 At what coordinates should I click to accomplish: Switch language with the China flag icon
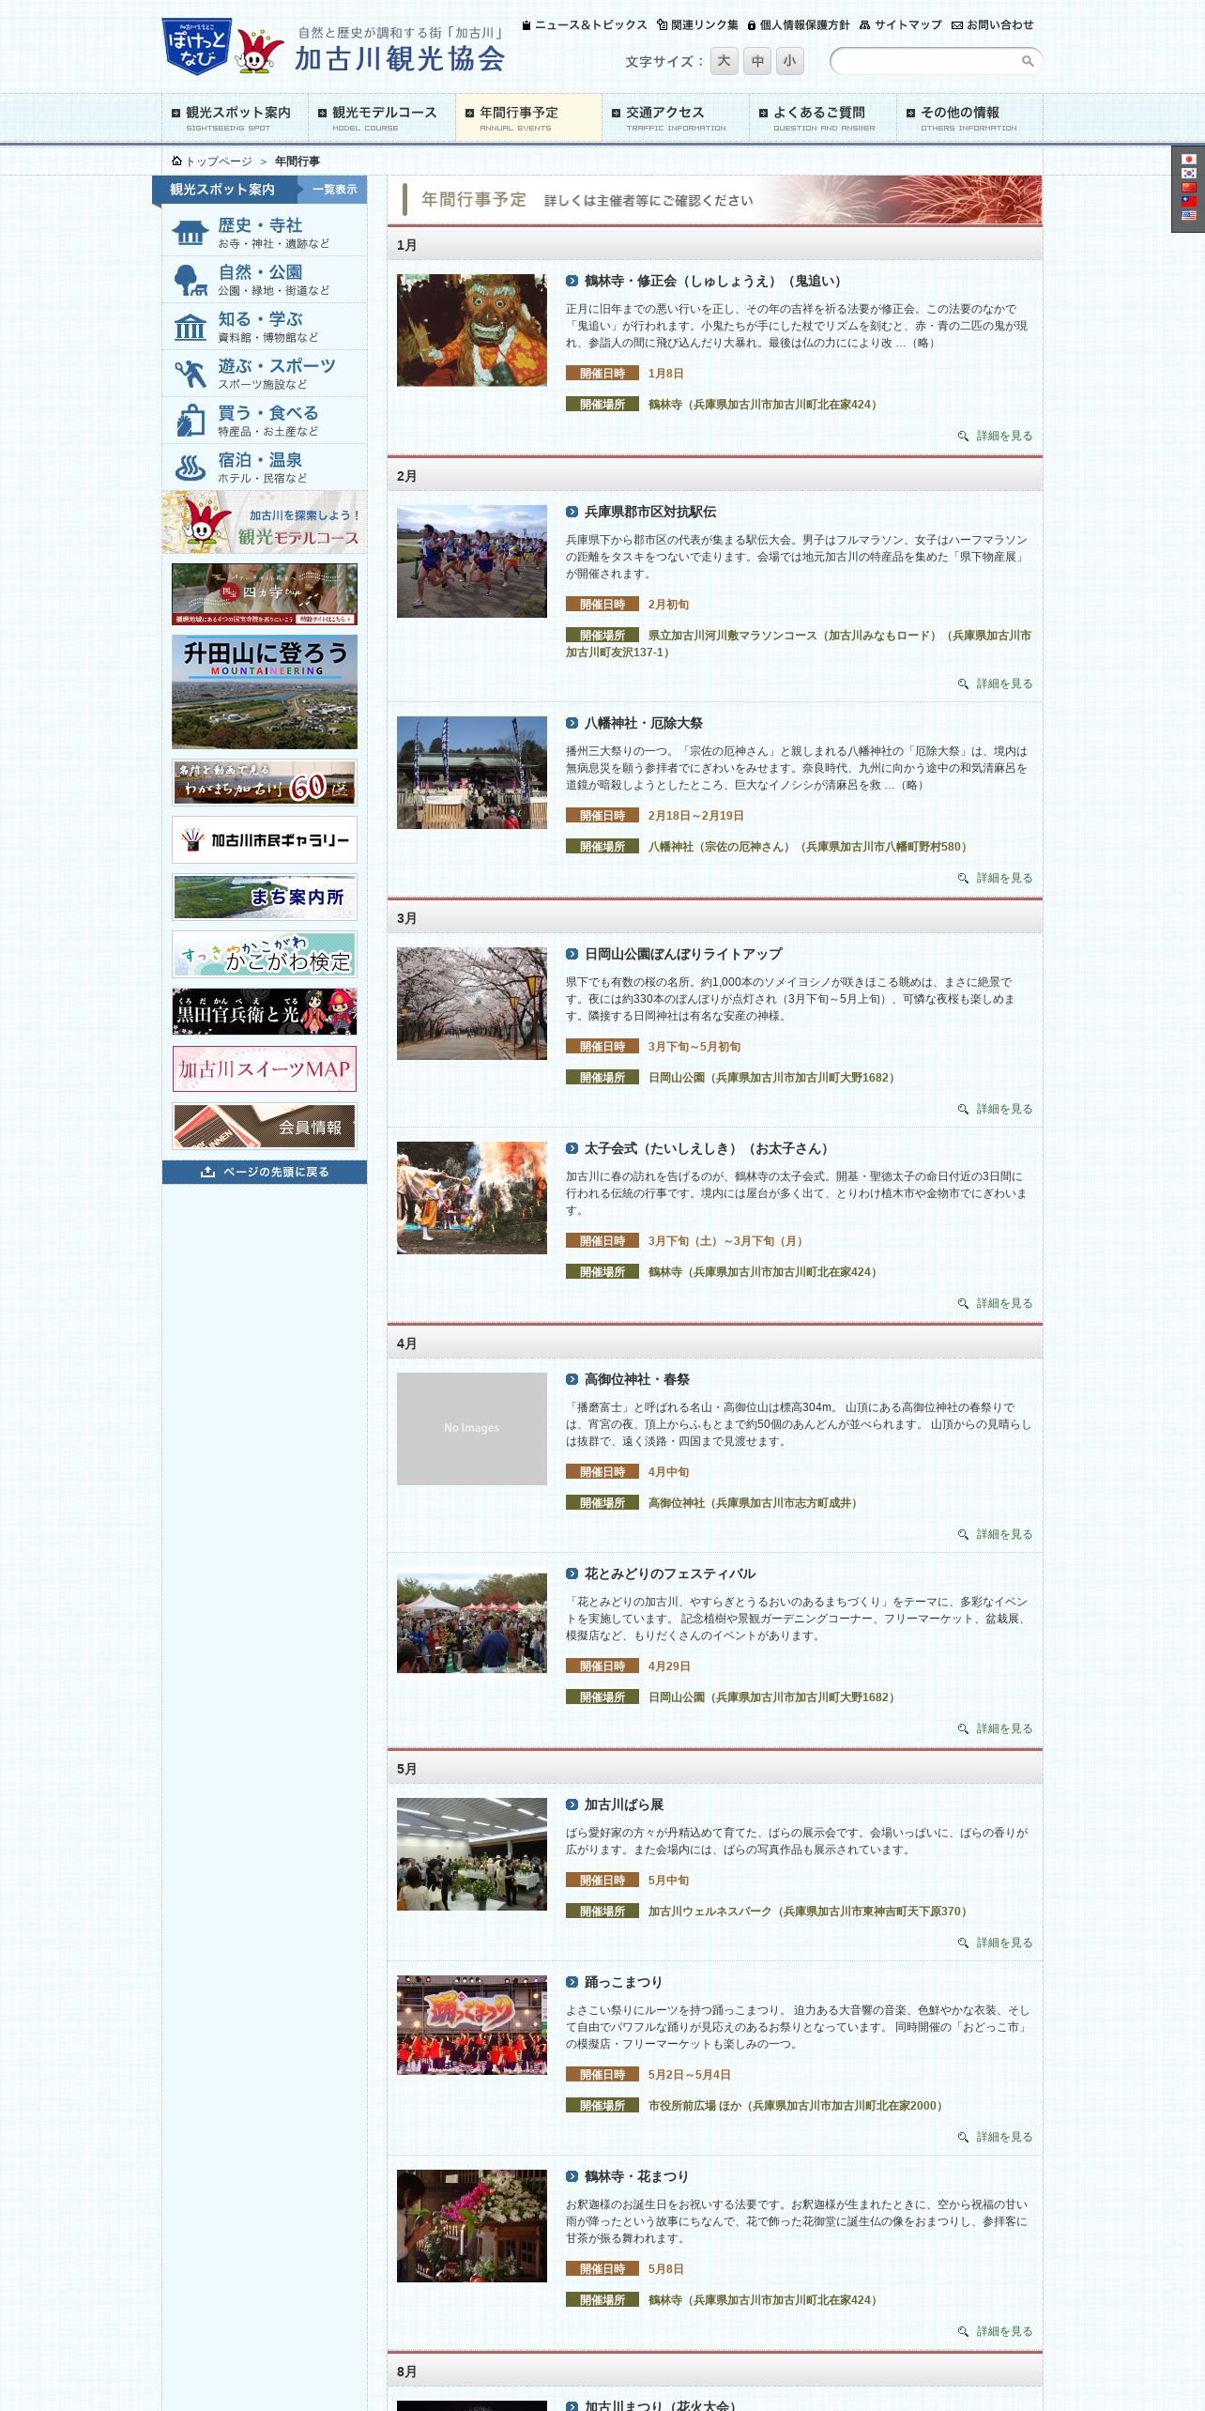(1188, 188)
